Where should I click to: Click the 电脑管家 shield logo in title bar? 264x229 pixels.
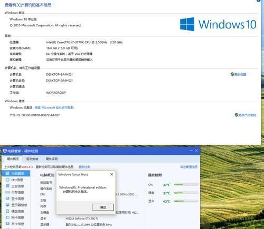(5, 151)
